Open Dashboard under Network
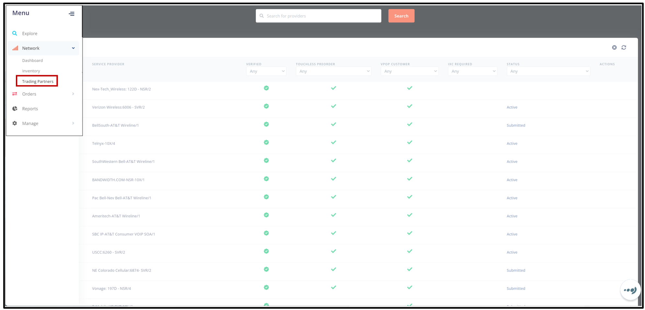The image size is (645, 310). 32,61
